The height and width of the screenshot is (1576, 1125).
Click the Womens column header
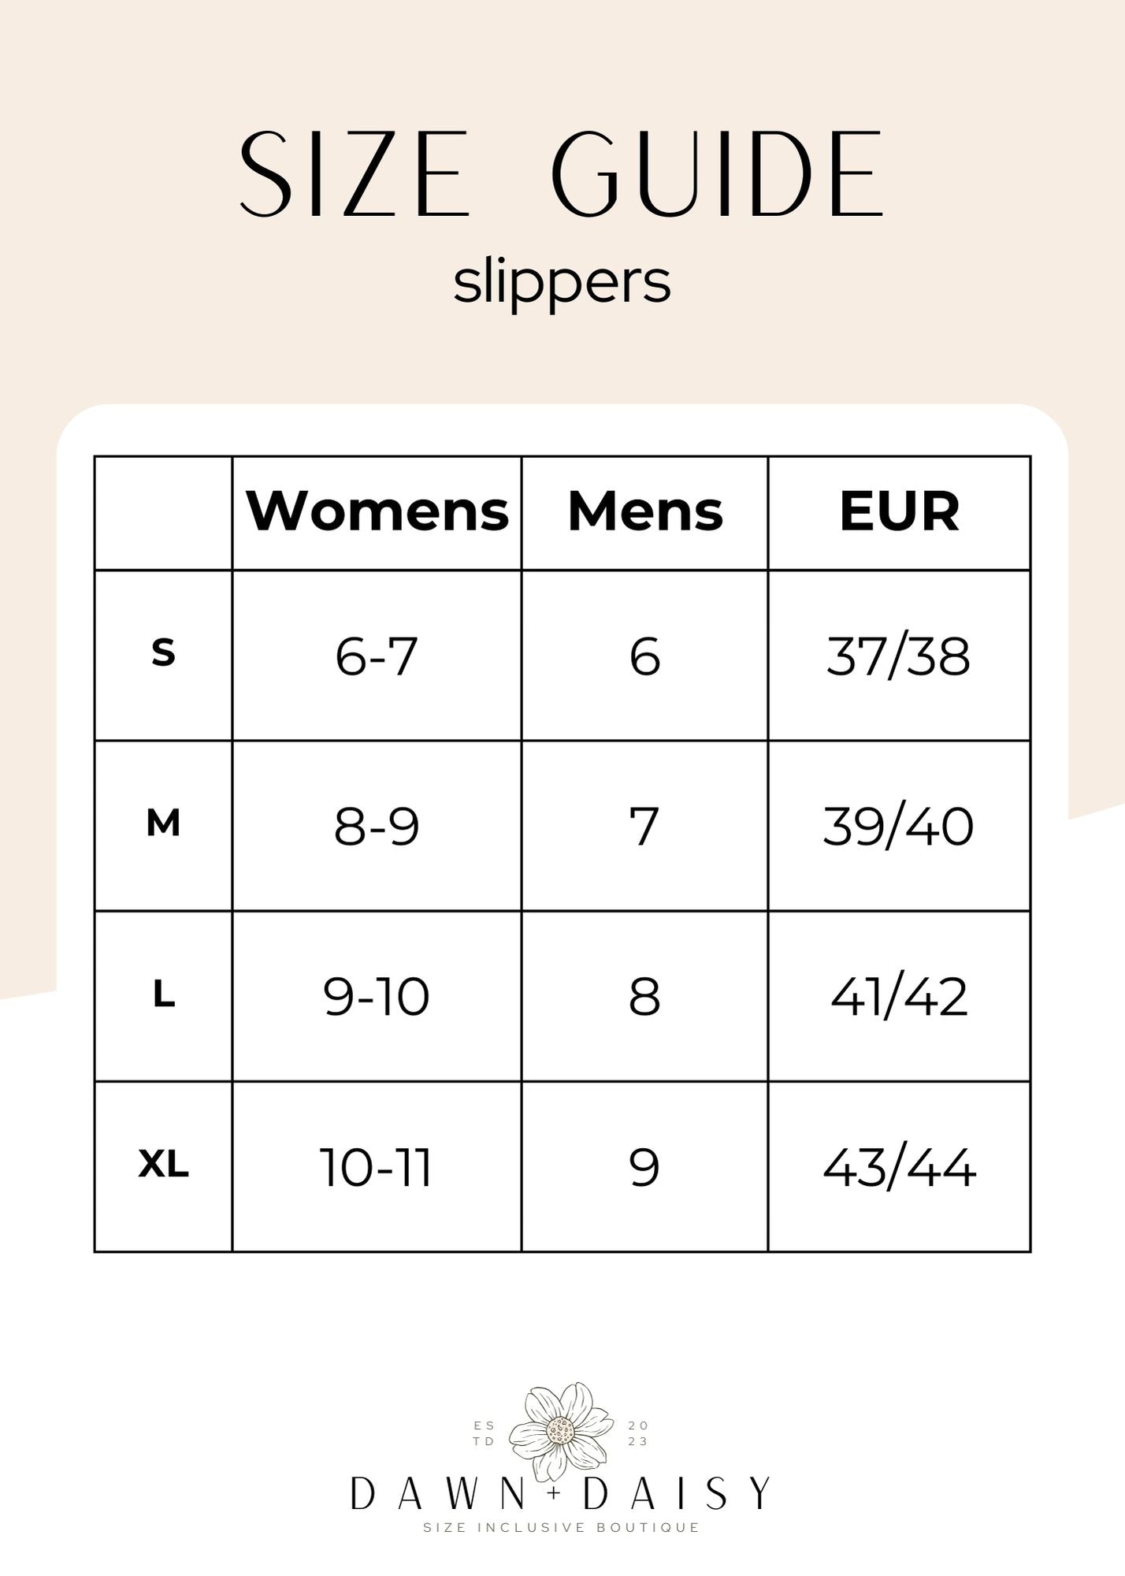377,511
